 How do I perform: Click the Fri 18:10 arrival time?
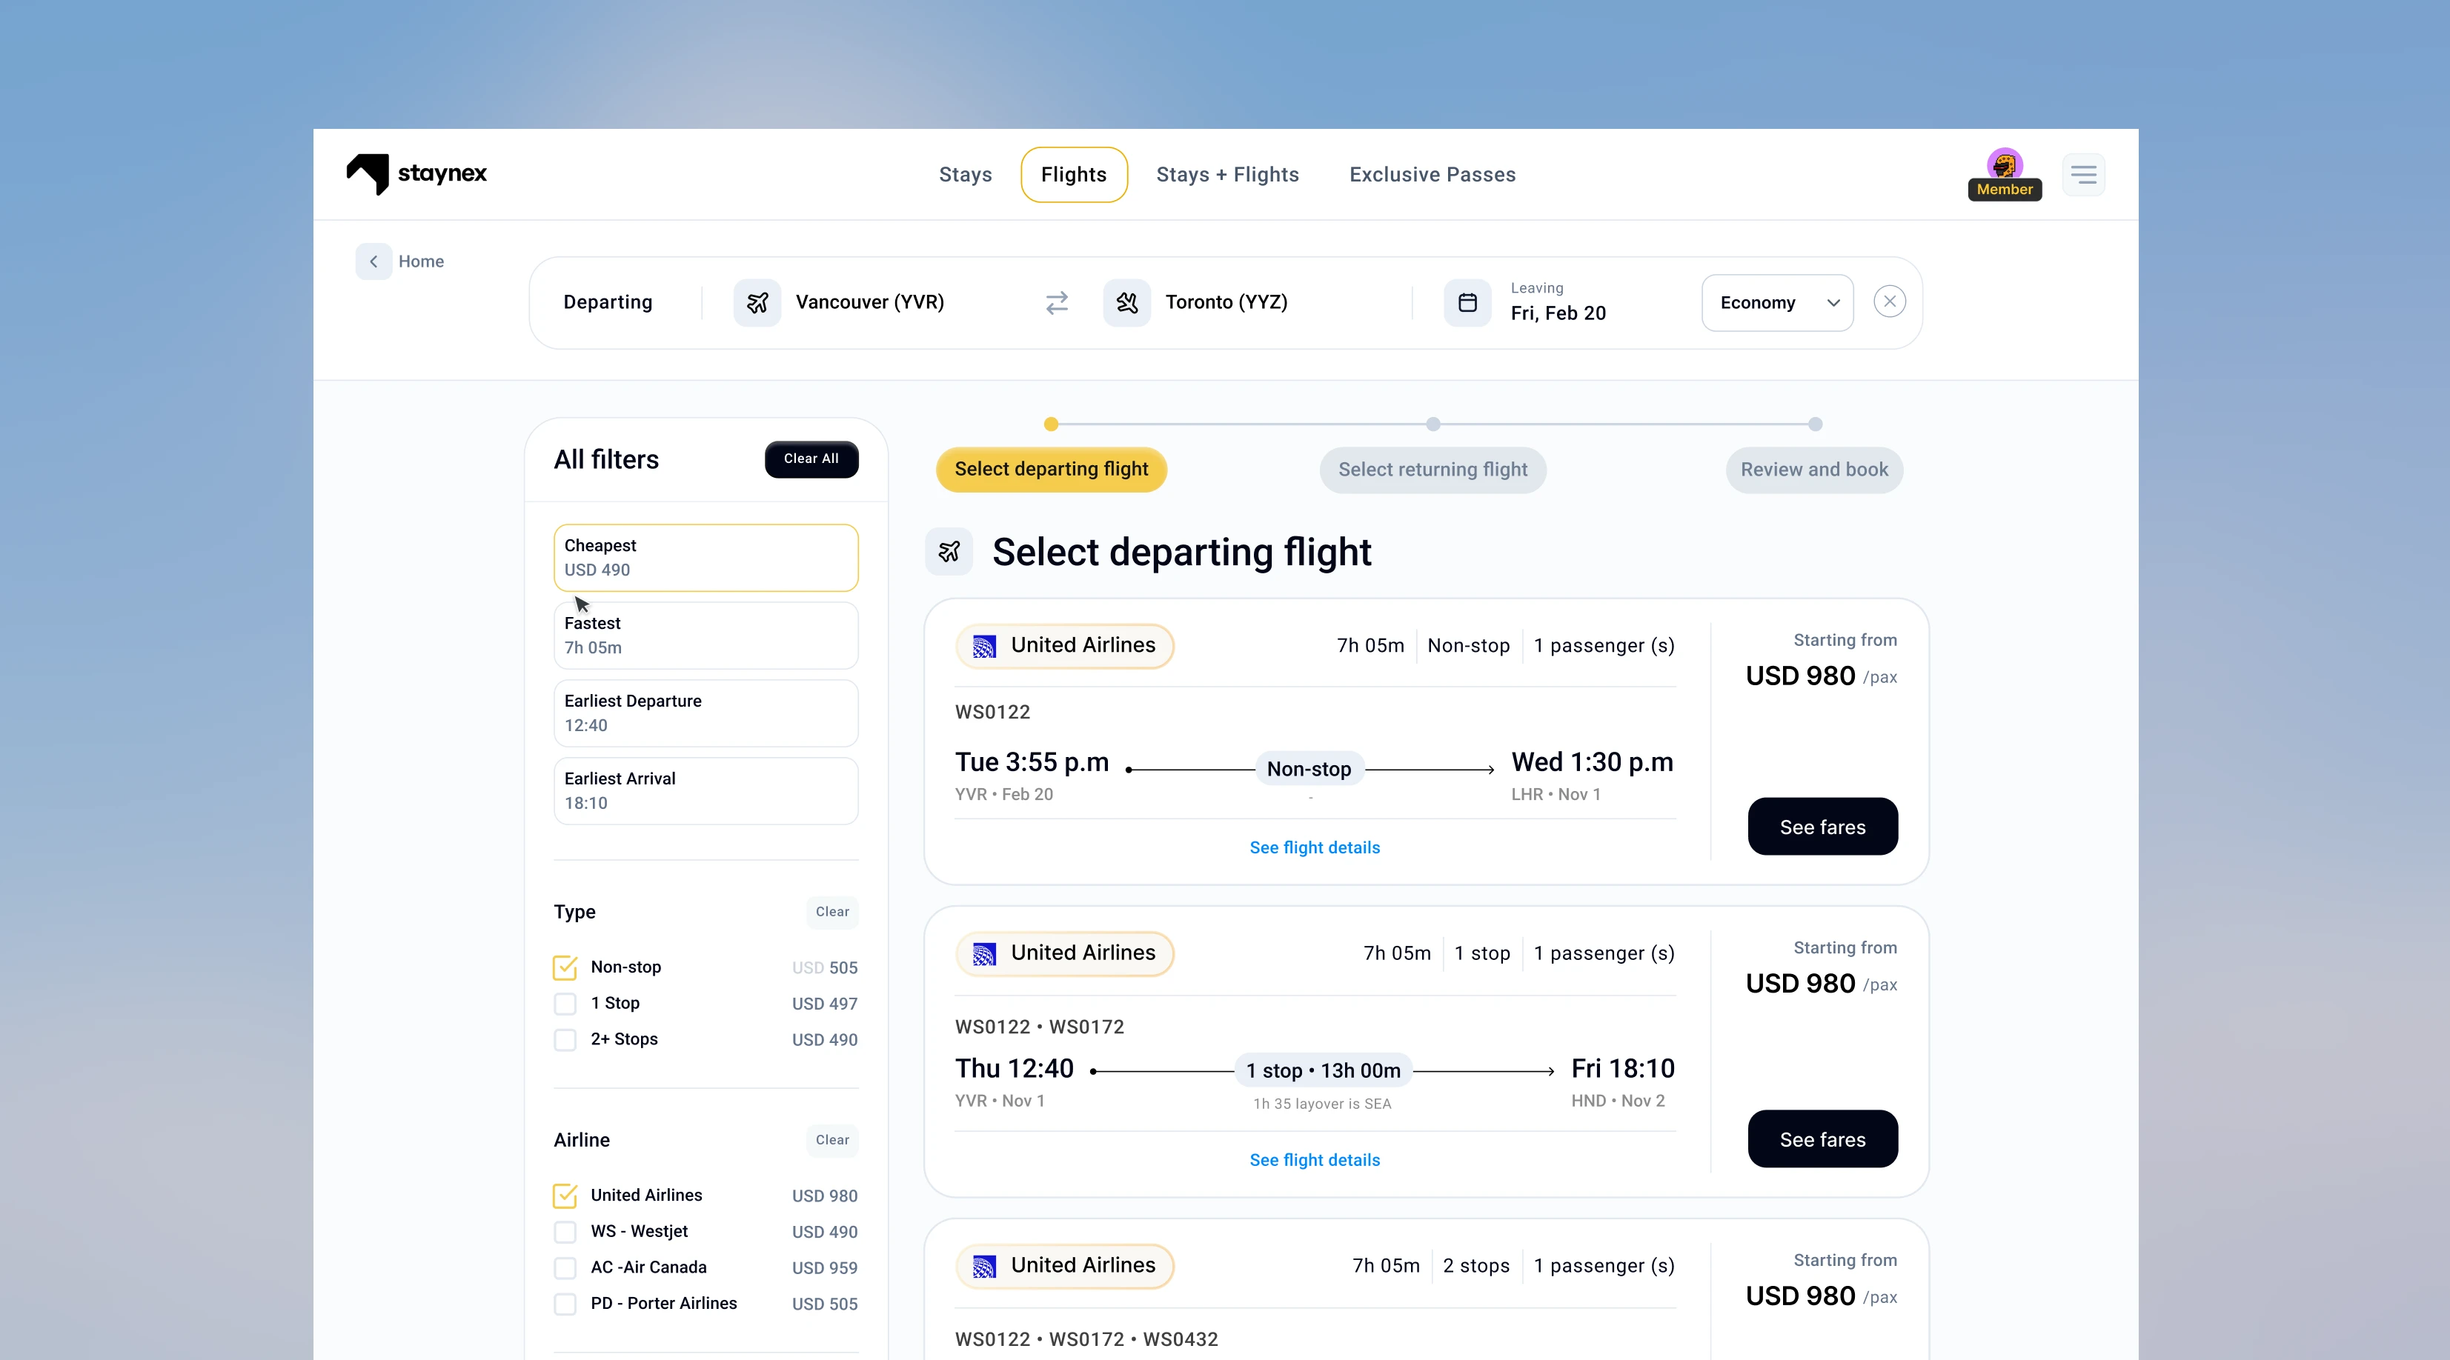click(1622, 1069)
